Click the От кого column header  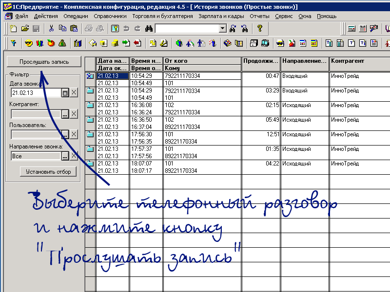(x=202, y=61)
